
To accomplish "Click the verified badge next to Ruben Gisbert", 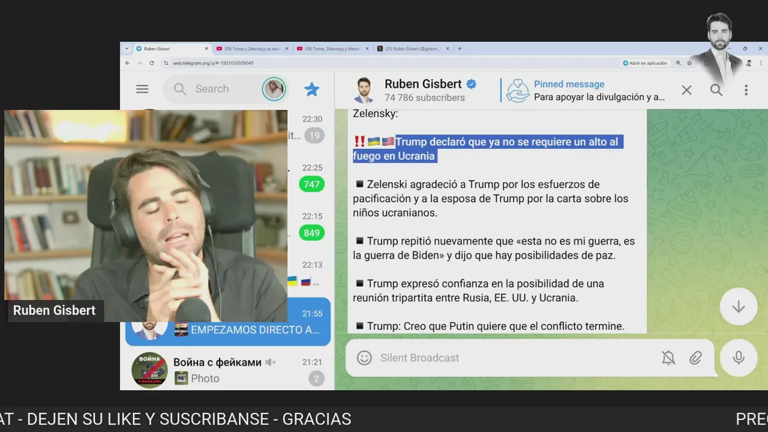I will 472,84.
